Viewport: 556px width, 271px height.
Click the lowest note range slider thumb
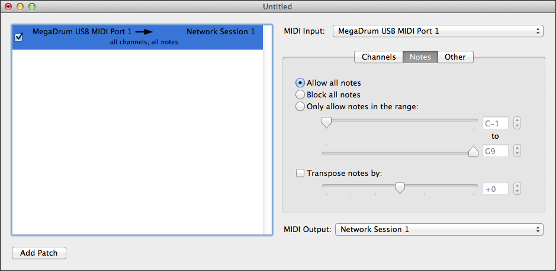[x=326, y=122]
